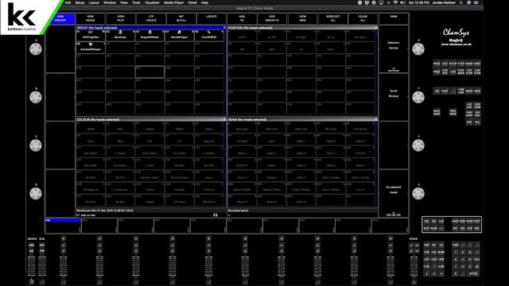Click the View Grid soft button
The height and width of the screenshot is (286, 509).
click(302, 18)
